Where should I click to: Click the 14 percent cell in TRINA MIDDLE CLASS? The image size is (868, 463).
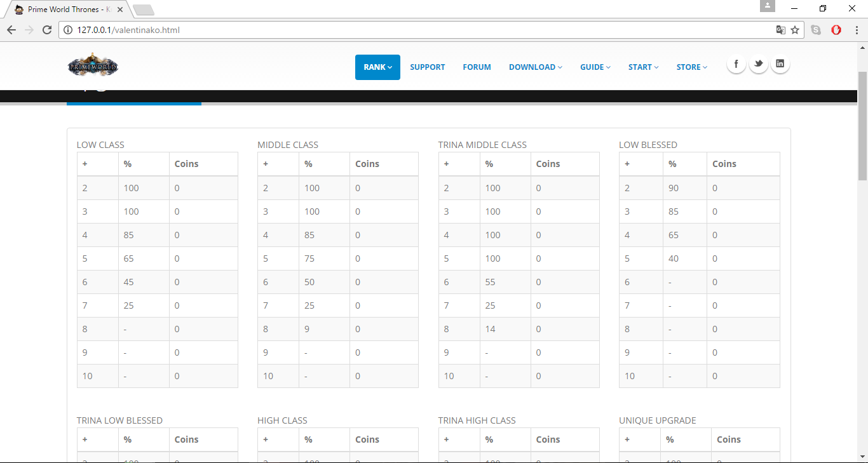pos(505,329)
